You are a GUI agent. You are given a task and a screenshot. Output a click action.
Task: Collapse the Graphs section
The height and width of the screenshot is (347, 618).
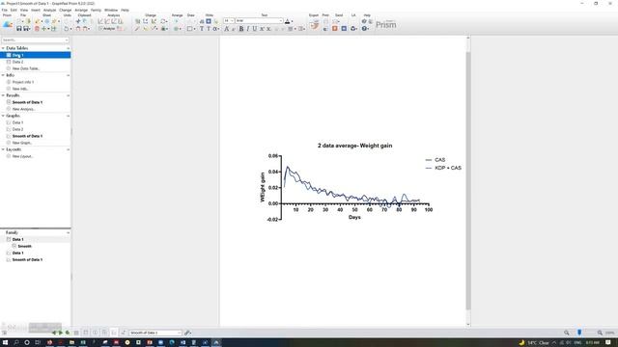pos(3,116)
